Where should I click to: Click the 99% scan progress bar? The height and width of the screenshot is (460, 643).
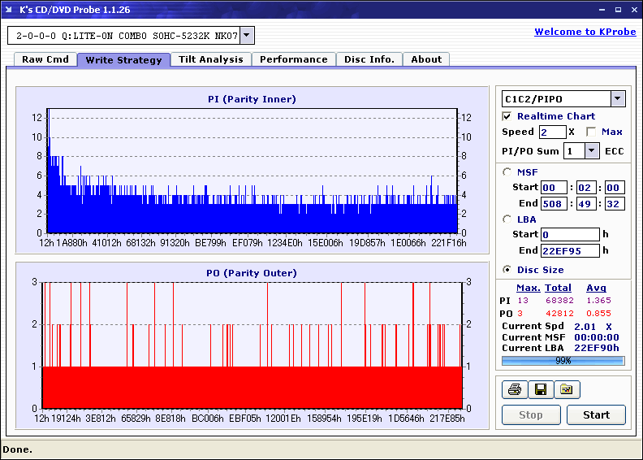point(563,360)
